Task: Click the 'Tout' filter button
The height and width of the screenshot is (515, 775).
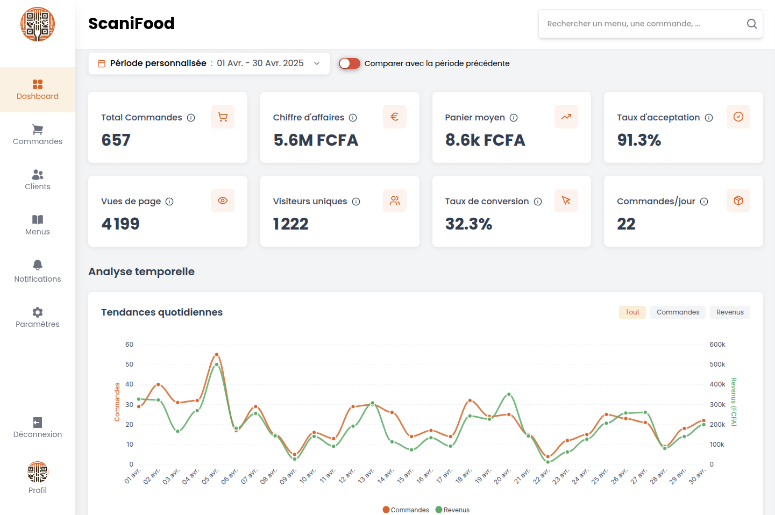Action: 632,312
